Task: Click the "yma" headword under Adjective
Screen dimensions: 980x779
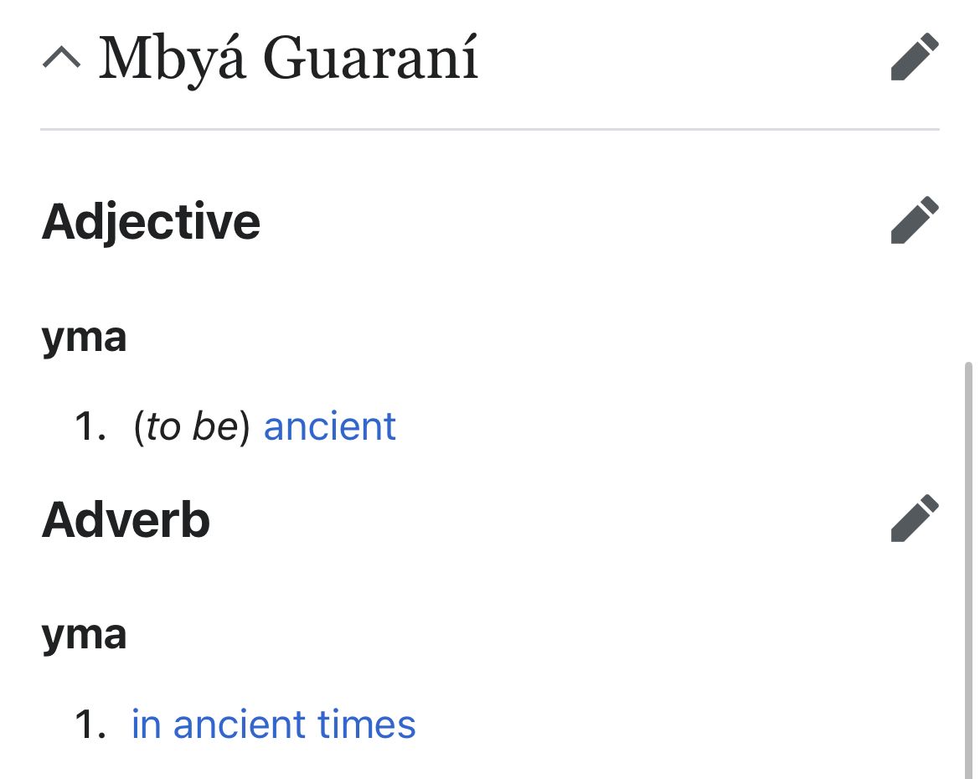Action: click(x=84, y=338)
